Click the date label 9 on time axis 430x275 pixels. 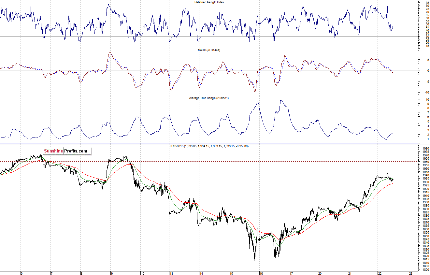click(111, 273)
